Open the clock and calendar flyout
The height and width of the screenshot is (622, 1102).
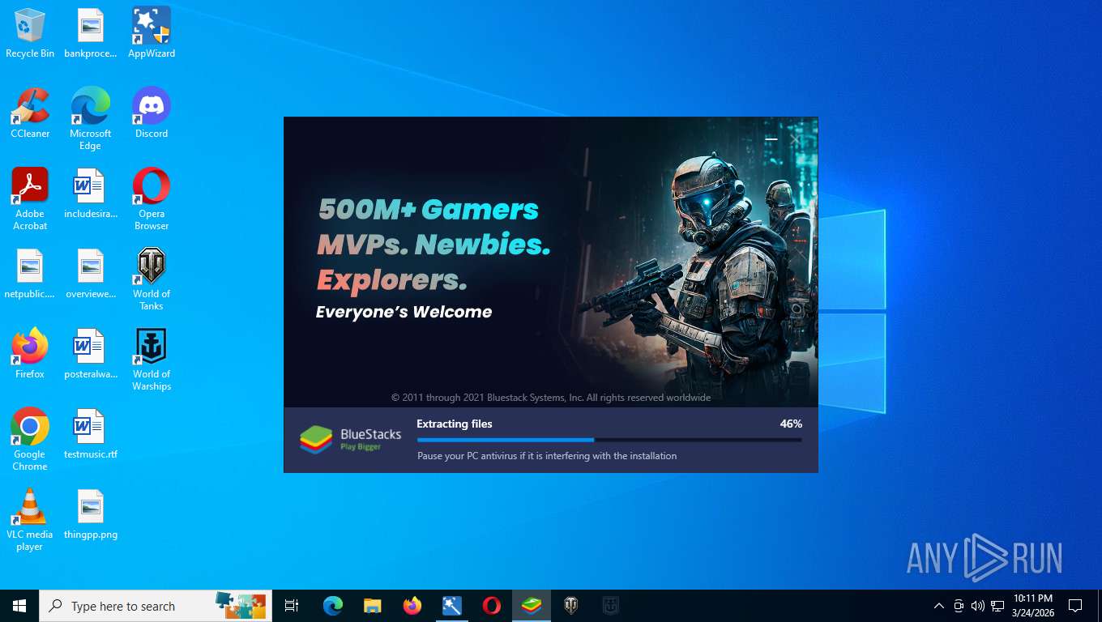coord(1033,606)
